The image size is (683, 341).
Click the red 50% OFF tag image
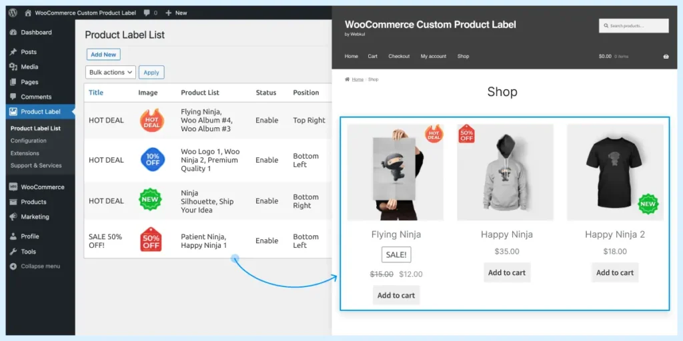(151, 240)
